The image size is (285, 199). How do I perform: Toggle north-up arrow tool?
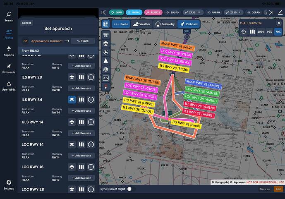point(105,61)
